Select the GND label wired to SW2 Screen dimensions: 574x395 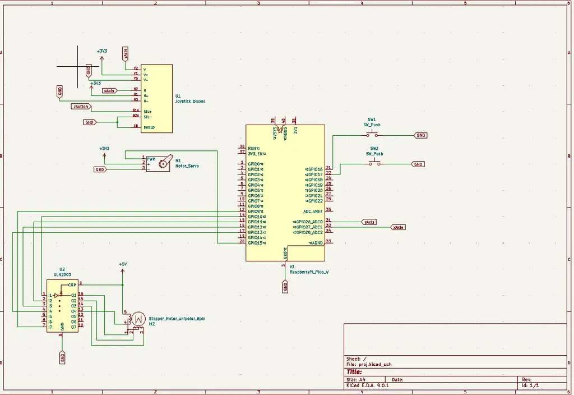418,164
